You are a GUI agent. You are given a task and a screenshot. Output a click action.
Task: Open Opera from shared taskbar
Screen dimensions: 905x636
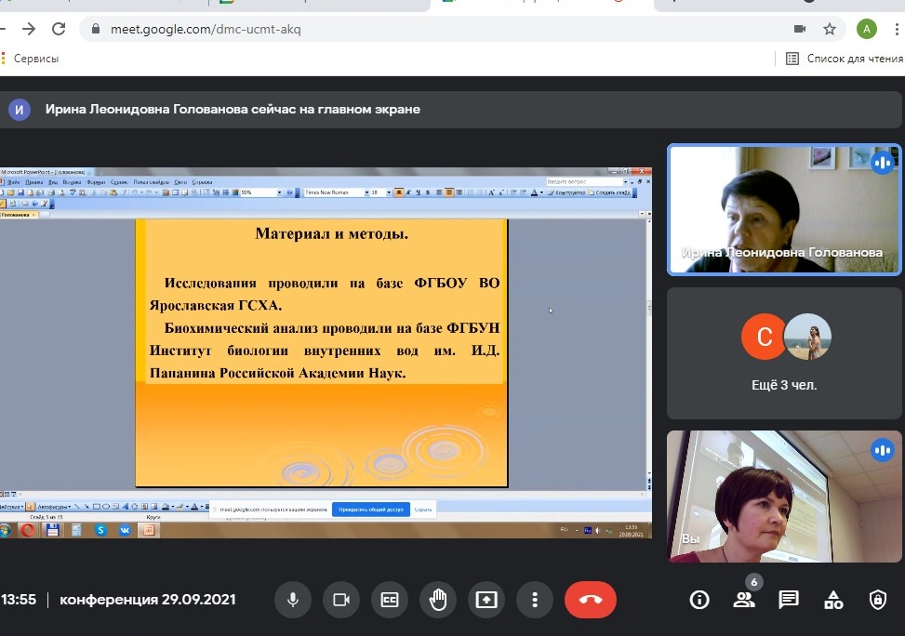coord(27,530)
